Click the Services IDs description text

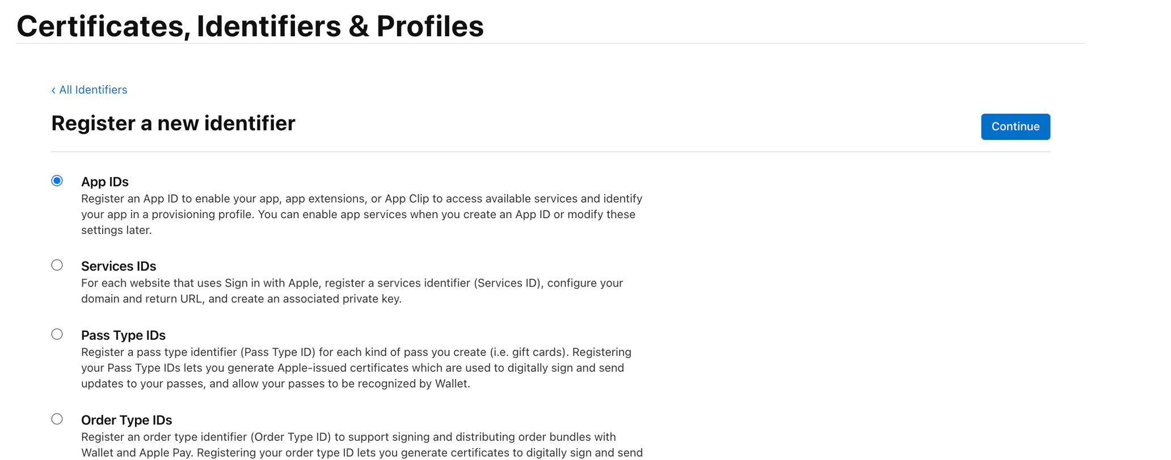click(352, 291)
